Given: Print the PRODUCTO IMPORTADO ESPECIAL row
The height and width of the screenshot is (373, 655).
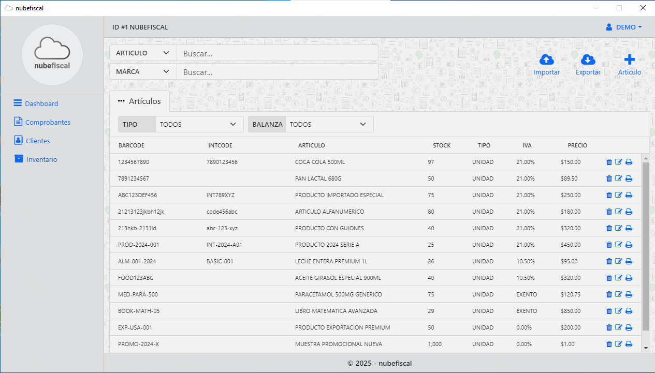Looking at the screenshot, I should click(629, 196).
